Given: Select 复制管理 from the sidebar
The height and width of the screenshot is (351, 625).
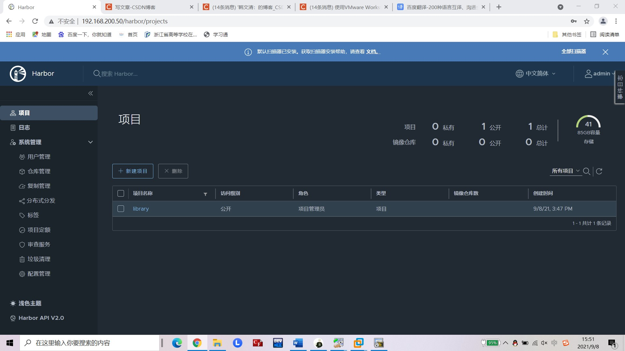Looking at the screenshot, I should (x=38, y=186).
